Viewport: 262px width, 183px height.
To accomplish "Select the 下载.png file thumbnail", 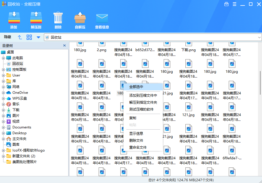I will pos(188,47).
